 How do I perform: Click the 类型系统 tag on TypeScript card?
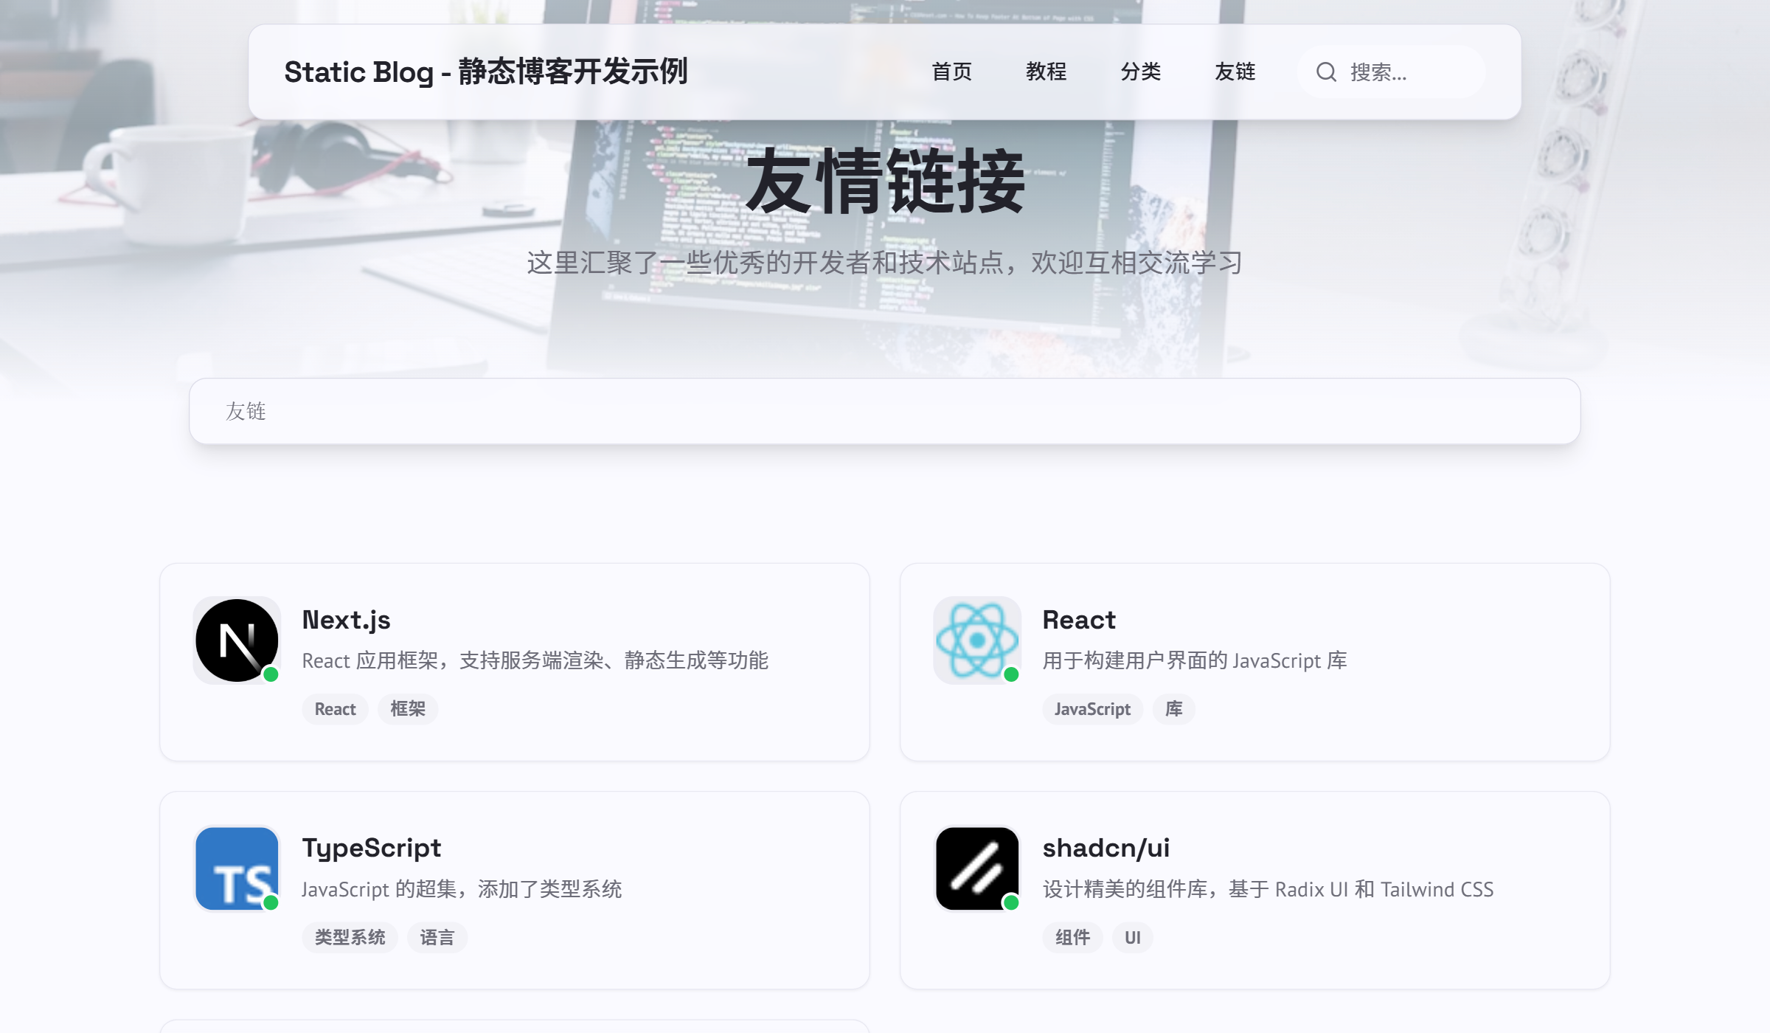click(350, 938)
